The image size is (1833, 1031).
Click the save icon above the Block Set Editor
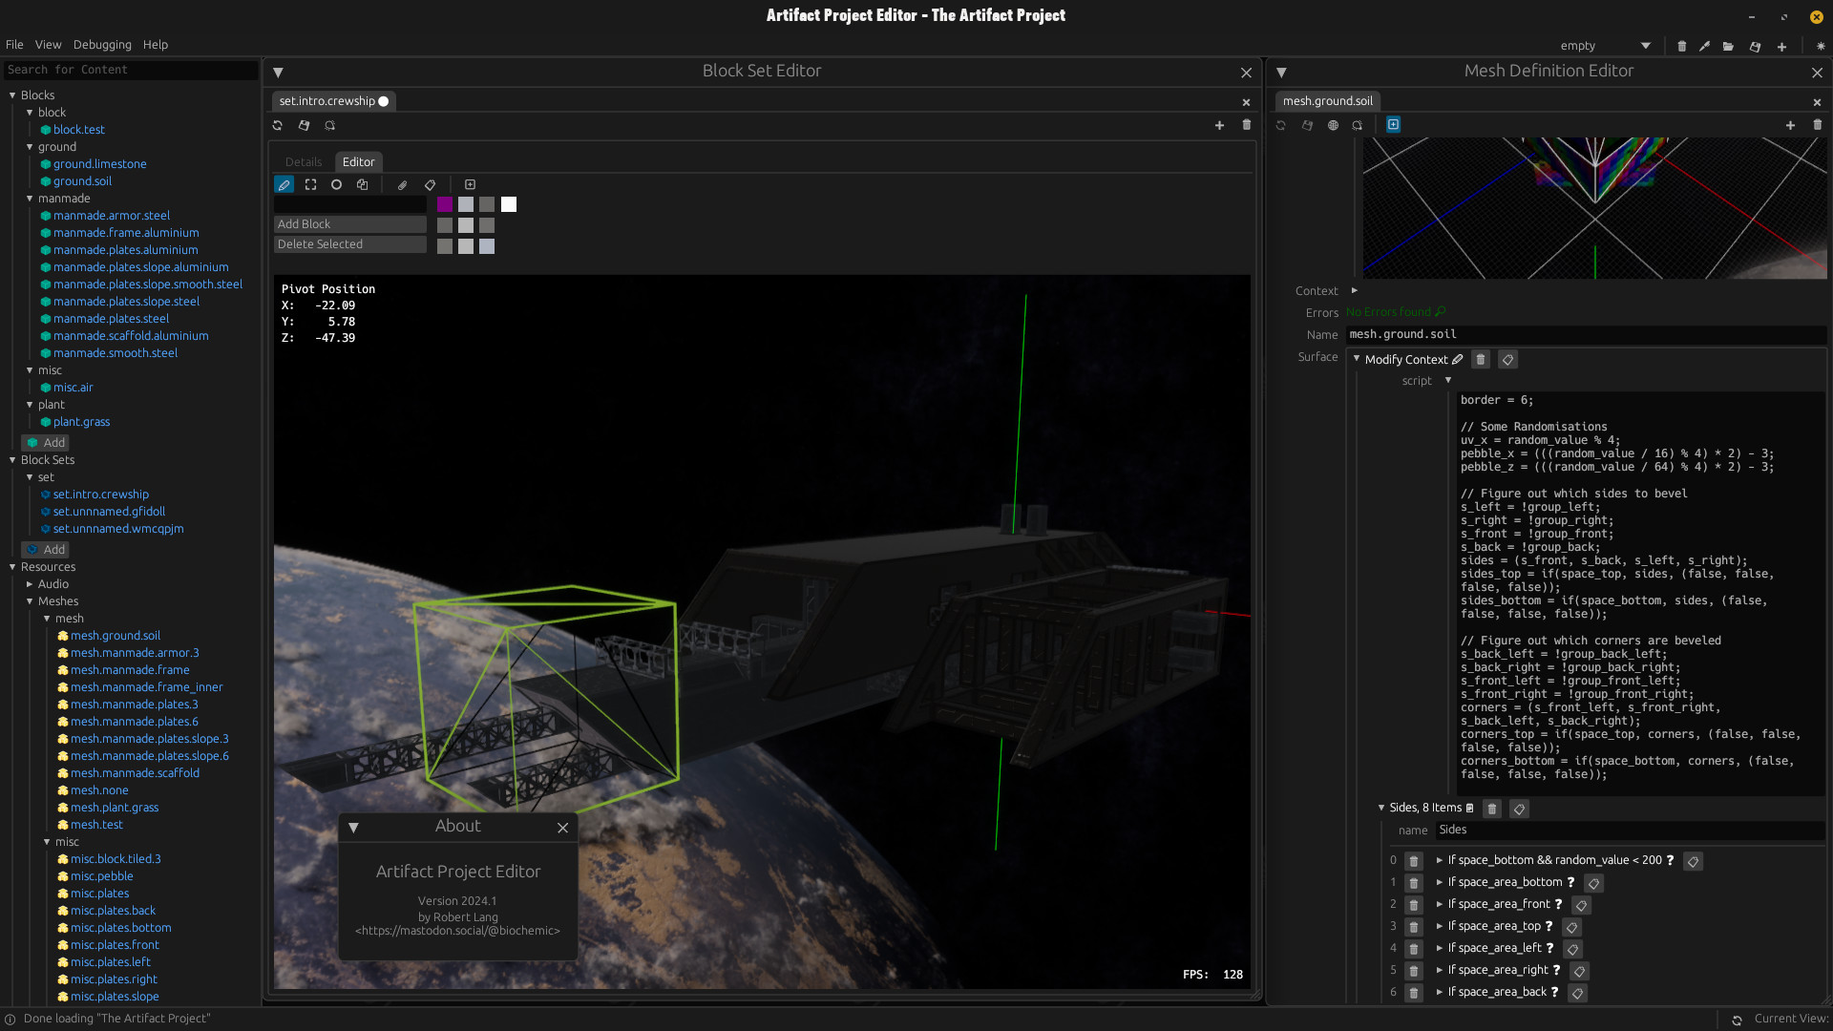pos(304,125)
